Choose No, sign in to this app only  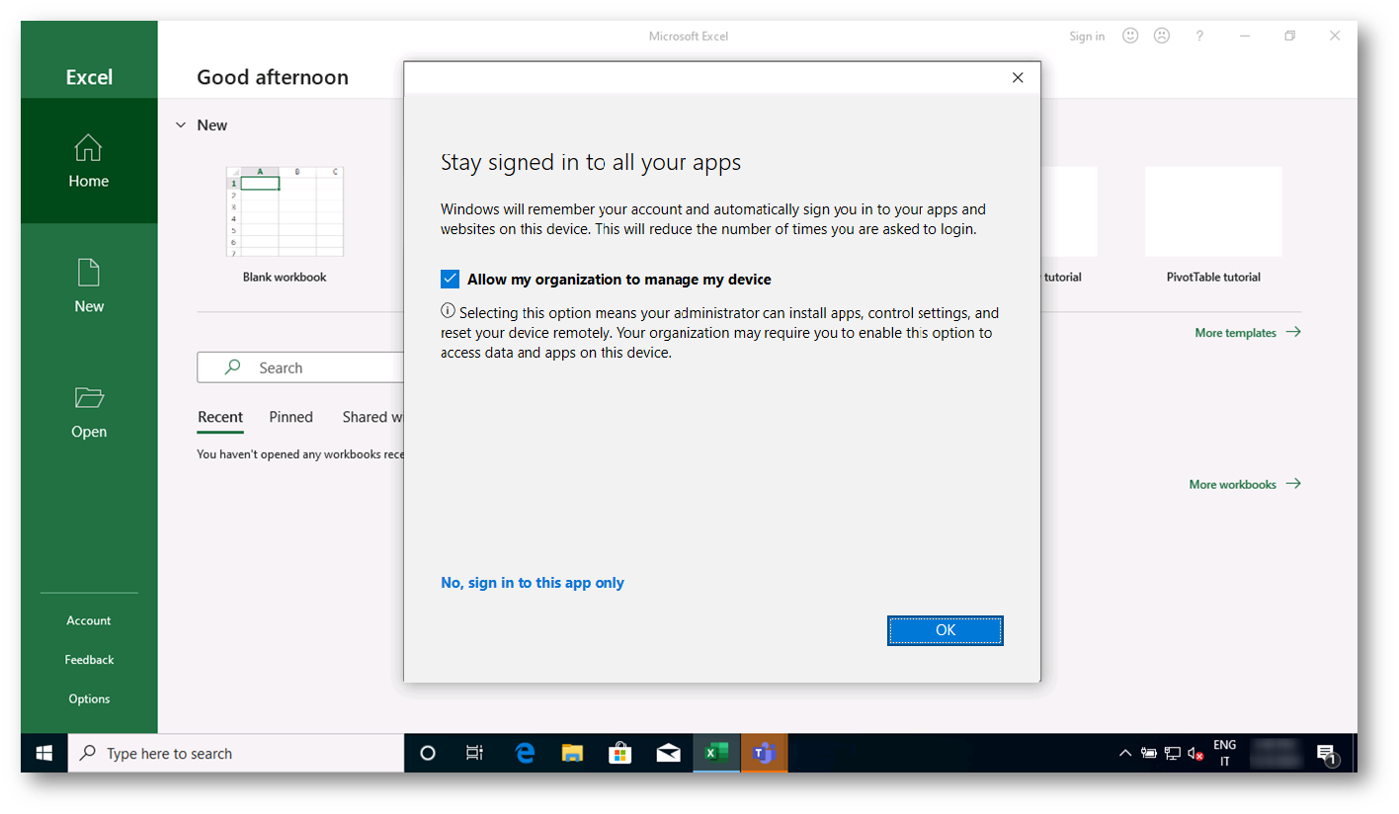[533, 583]
